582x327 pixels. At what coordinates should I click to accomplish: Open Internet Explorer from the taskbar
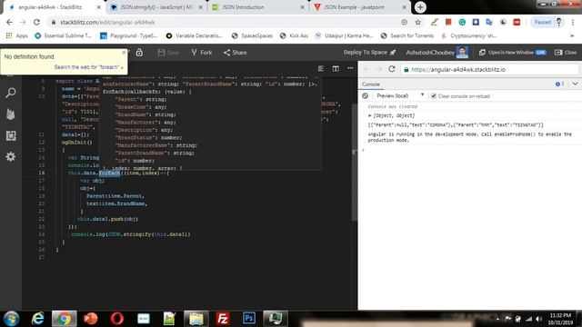[x=37, y=319]
